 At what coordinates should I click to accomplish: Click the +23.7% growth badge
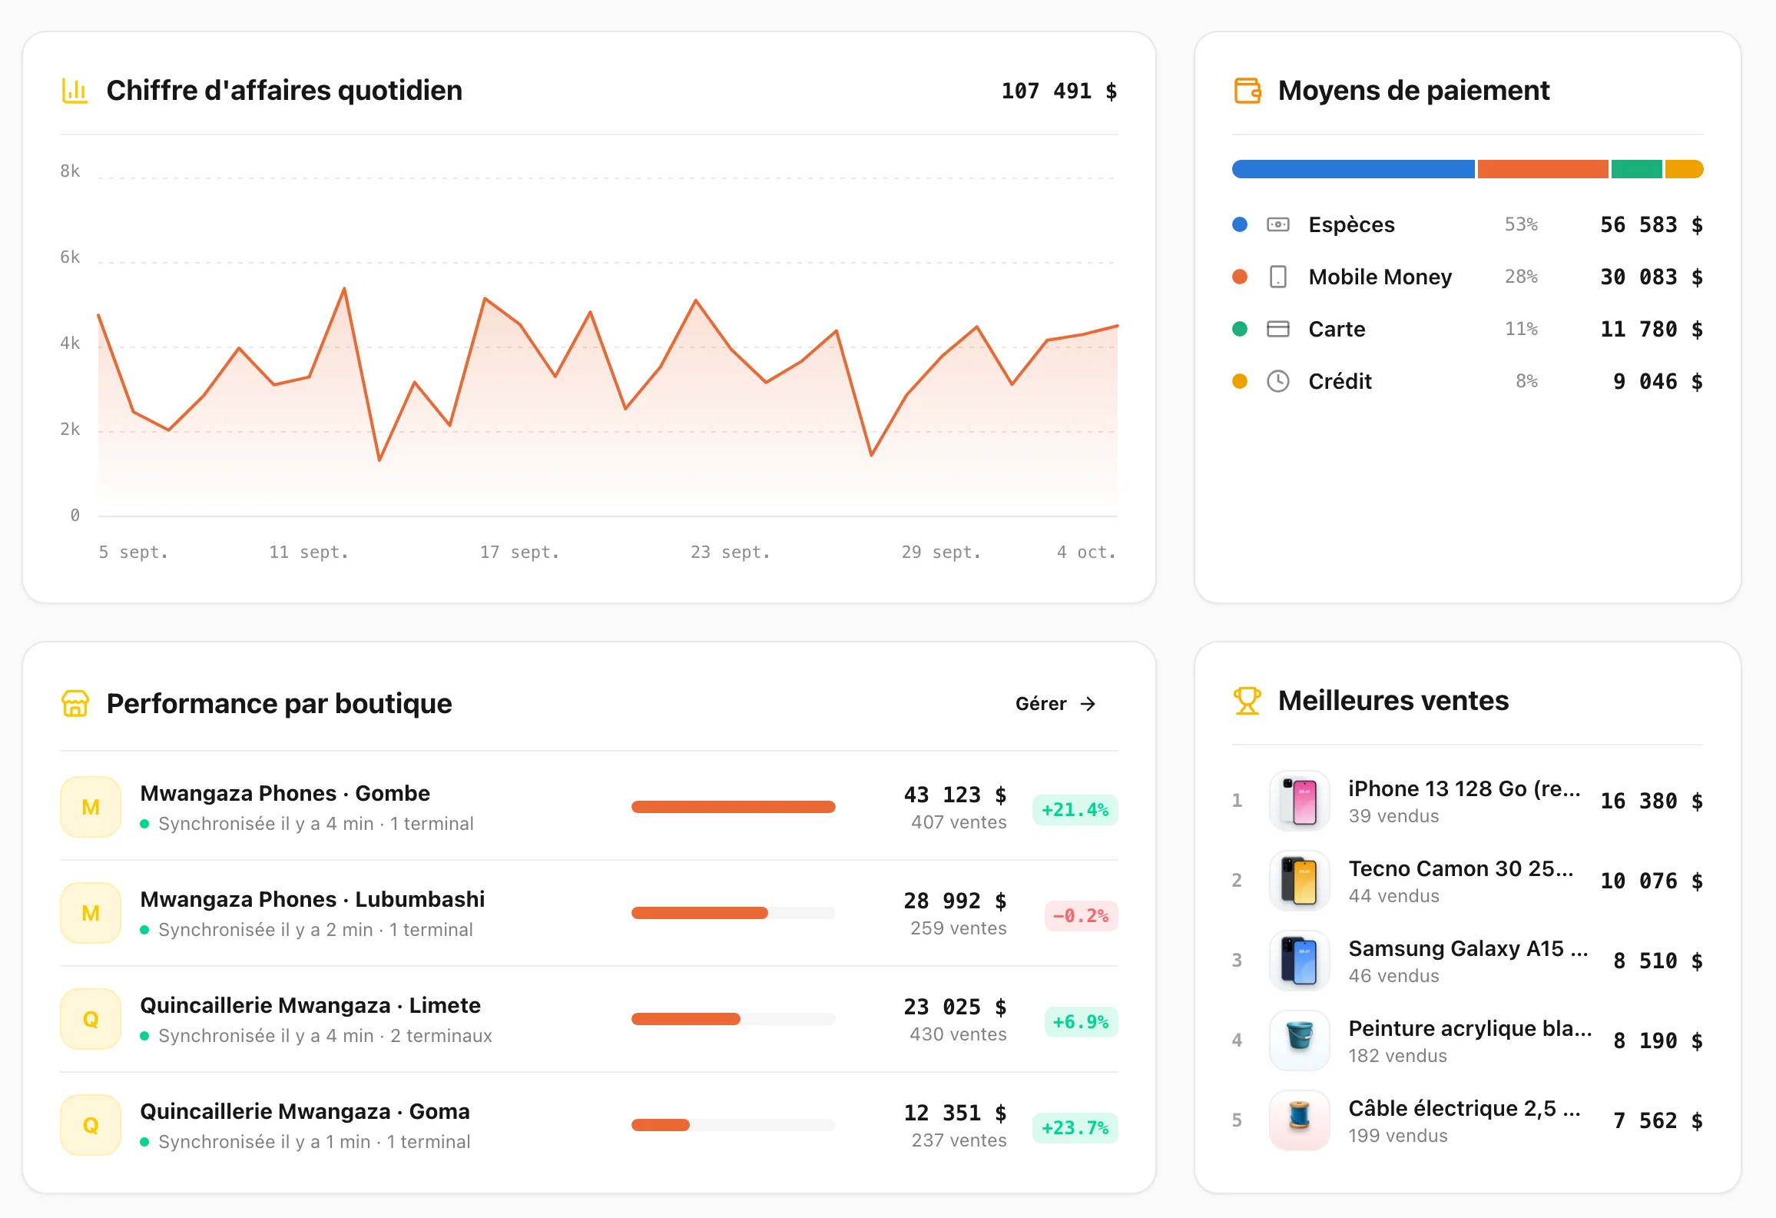[1075, 1128]
